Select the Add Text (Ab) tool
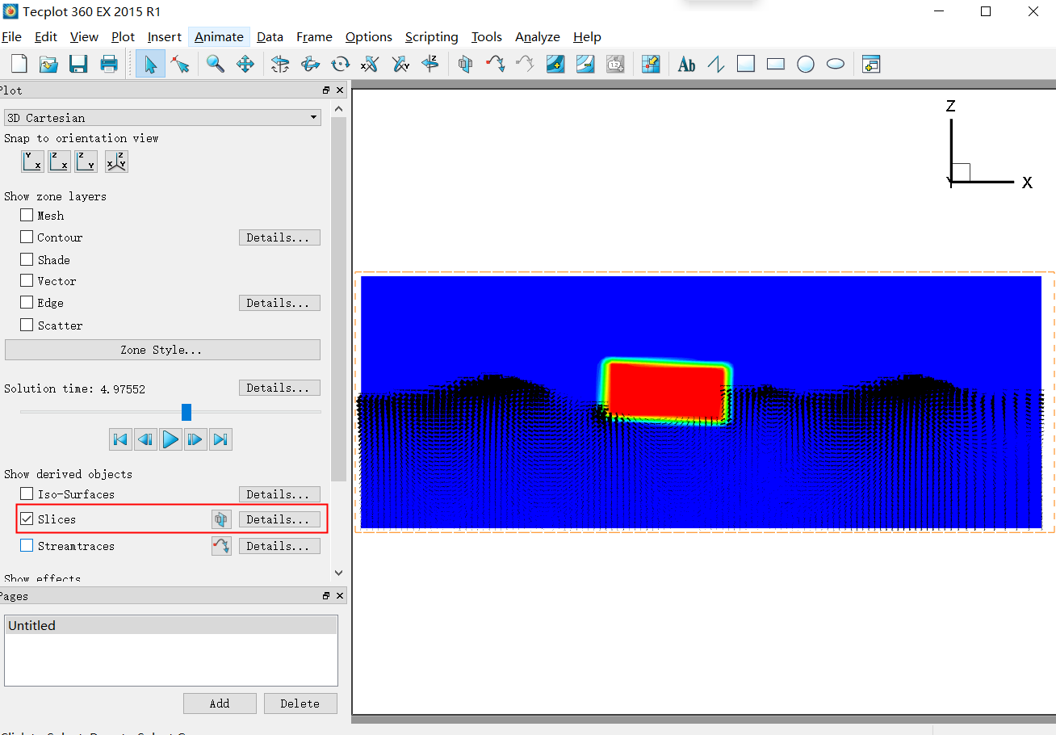 tap(686, 64)
